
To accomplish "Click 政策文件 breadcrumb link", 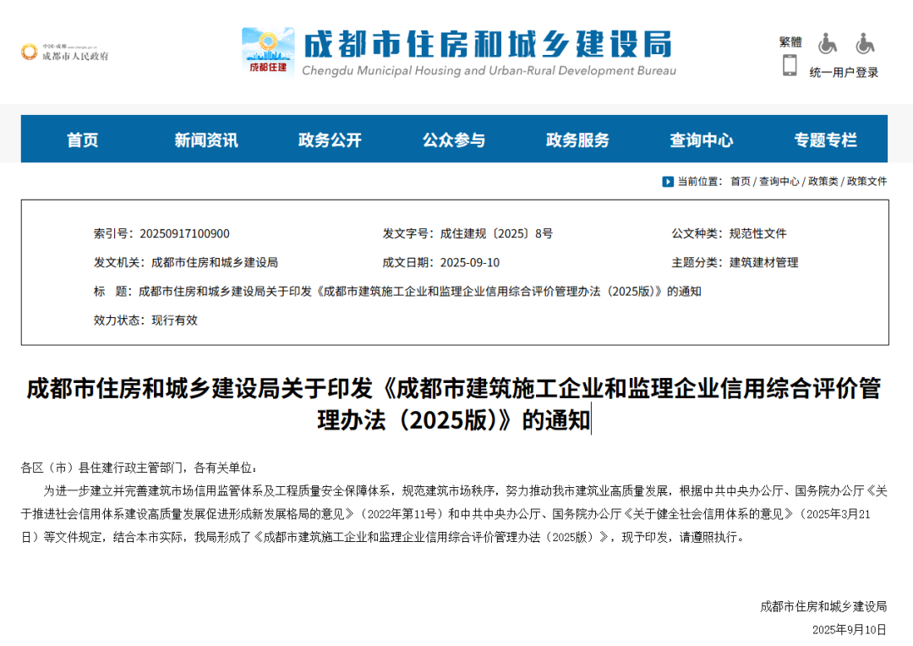I will (867, 181).
